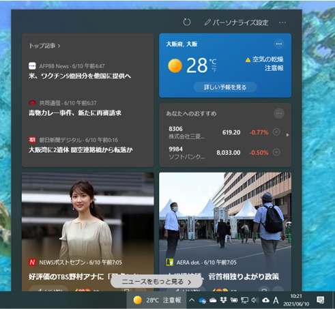Click the weather widget in taskbar
Screen dimensions: 335x309
157,300
